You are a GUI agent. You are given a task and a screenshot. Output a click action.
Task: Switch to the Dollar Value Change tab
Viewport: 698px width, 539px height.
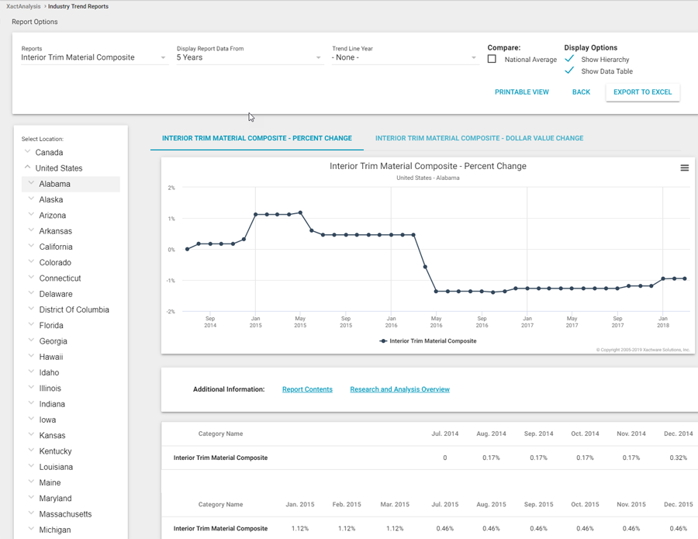pyautogui.click(x=479, y=138)
